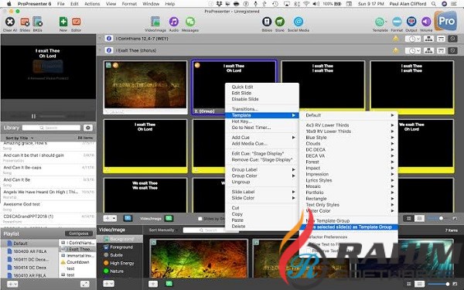Expand the Blue Style template submenu
Image resolution: width=464 pixels, height=290 pixels.
(x=348, y=138)
